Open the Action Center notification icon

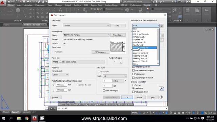tap(203, 118)
